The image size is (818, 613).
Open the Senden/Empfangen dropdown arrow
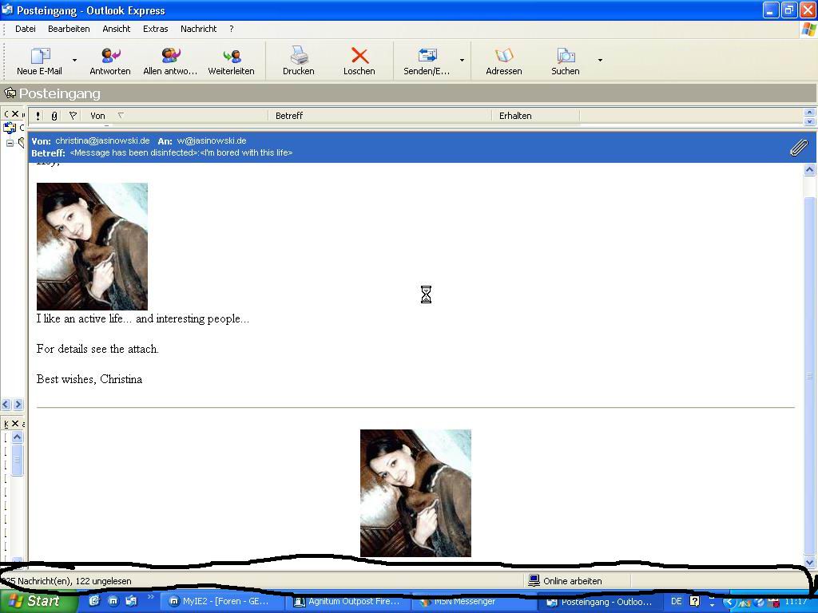tap(462, 61)
